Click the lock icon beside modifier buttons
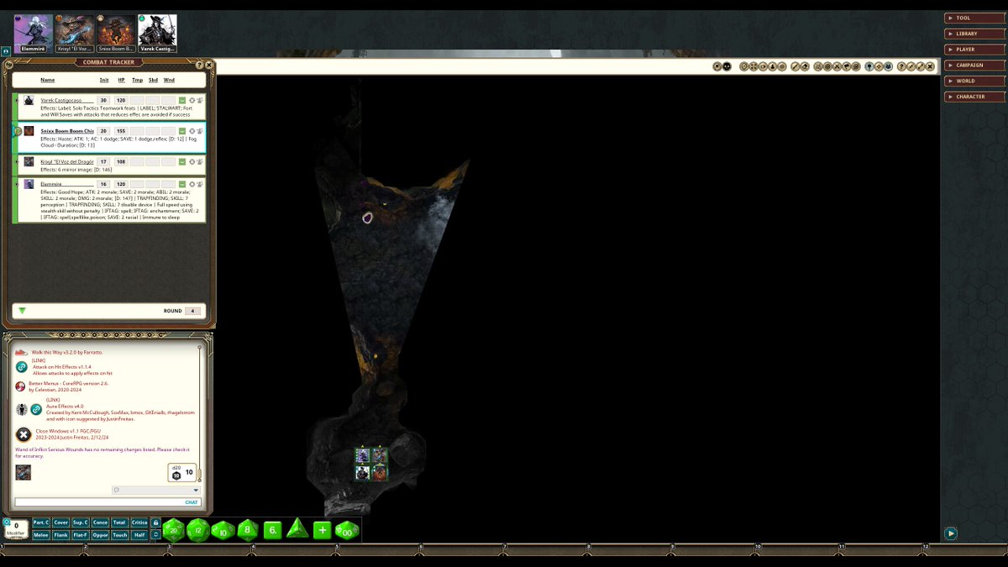Image resolution: width=1008 pixels, height=567 pixels. (155, 522)
